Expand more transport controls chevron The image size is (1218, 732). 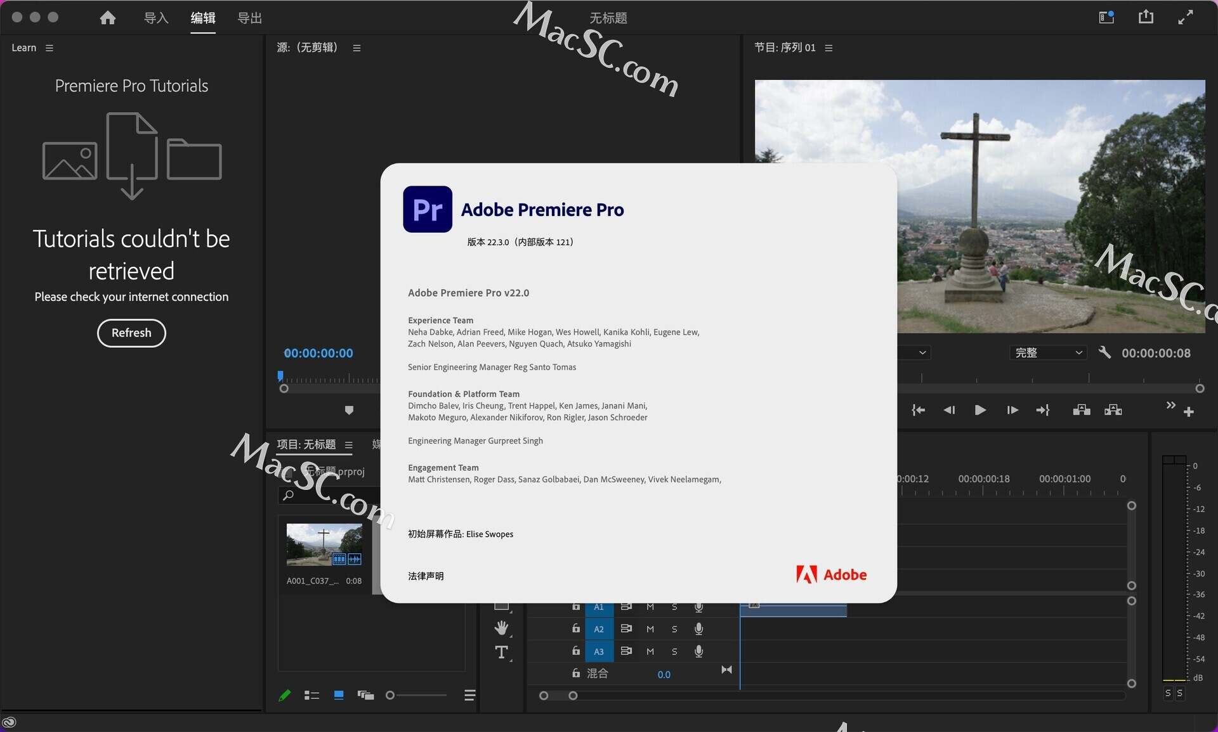coord(1171,405)
